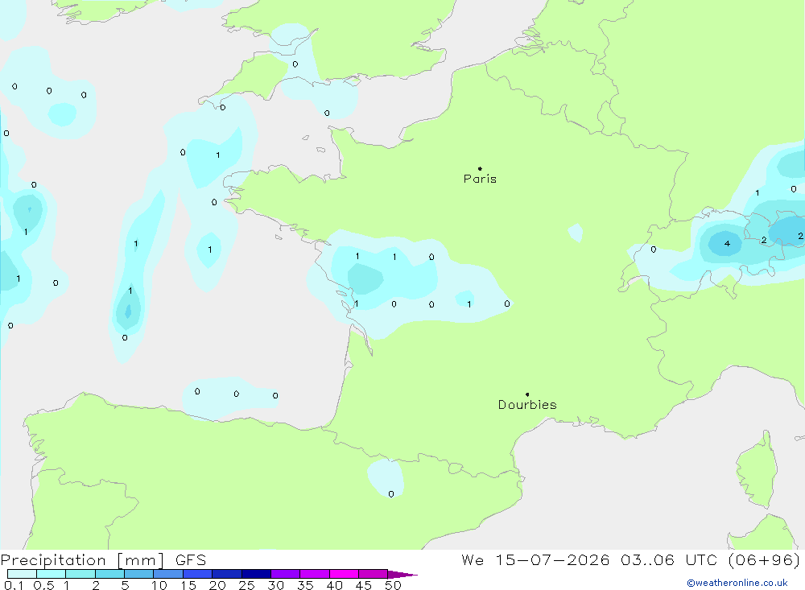Image resolution: width=805 pixels, height=590 pixels.
Task: Pick the legend swatch between 5 and 10
Action: [138, 574]
